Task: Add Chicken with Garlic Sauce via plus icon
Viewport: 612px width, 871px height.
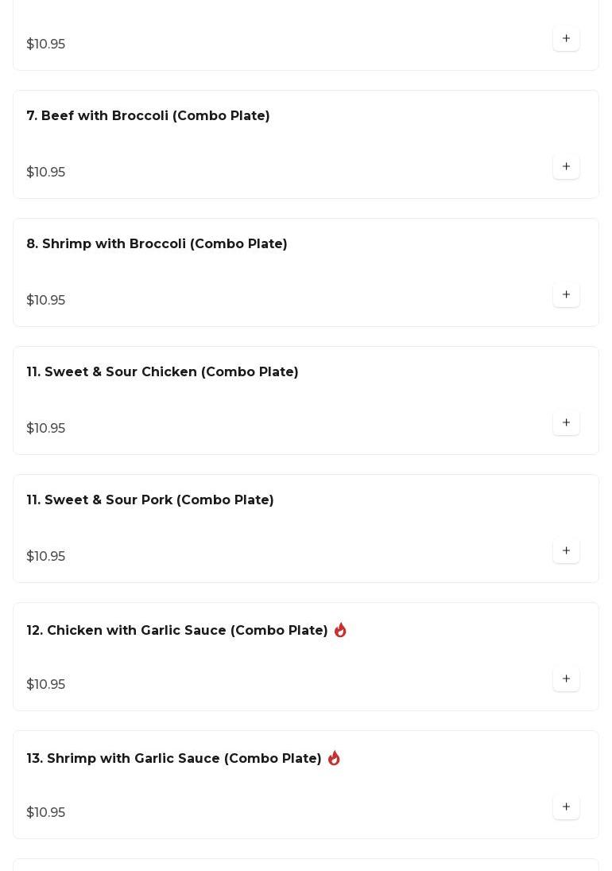Action: click(x=566, y=679)
